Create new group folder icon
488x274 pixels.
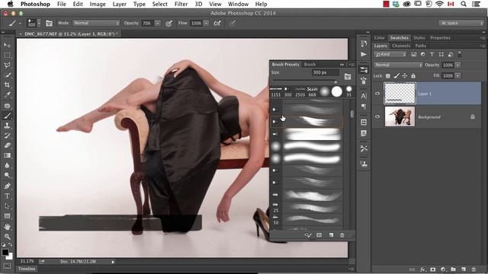point(453,269)
